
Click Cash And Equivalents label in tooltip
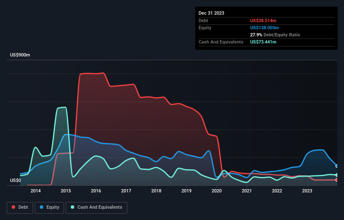(x=221, y=42)
